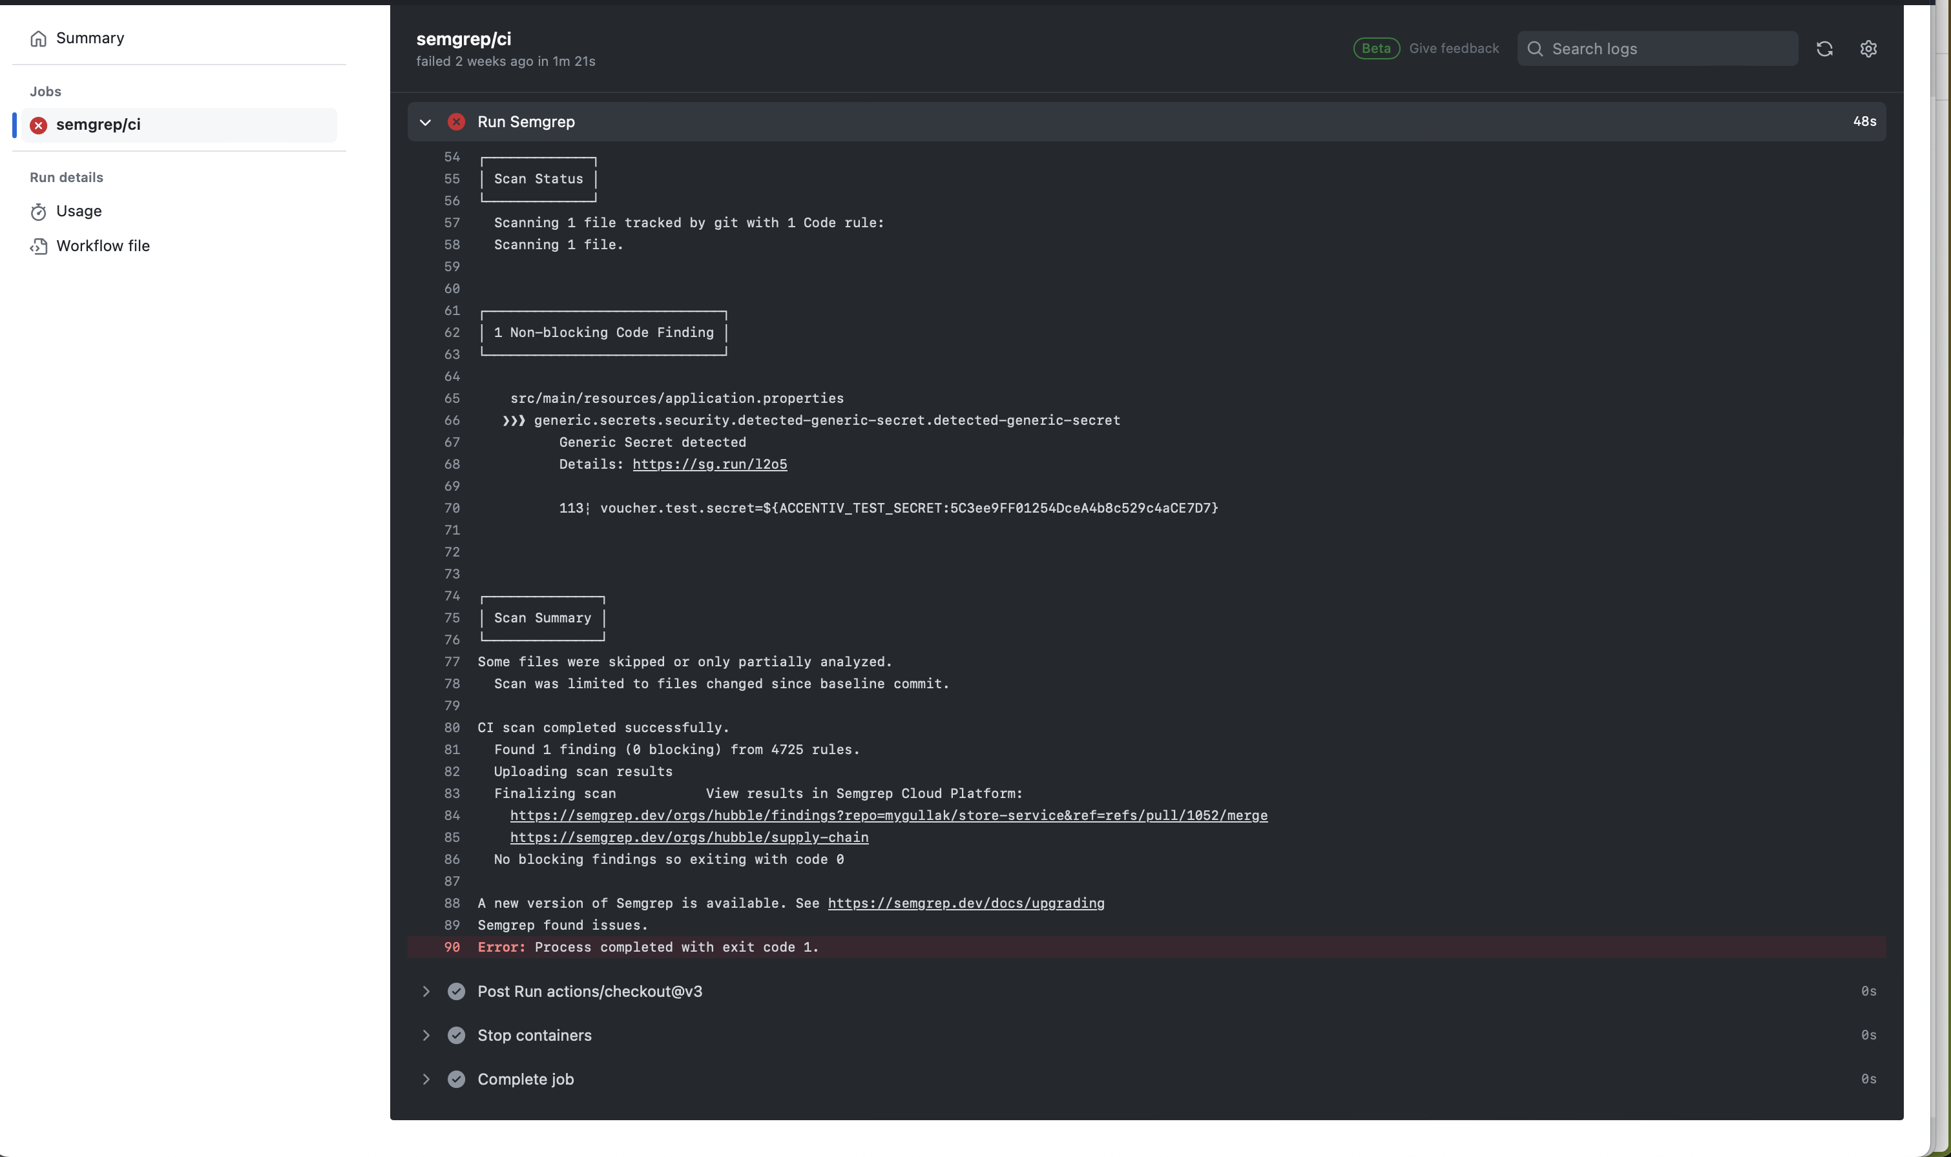The height and width of the screenshot is (1157, 1951).
Task: Expand the Complete job step
Action: tap(426, 1079)
